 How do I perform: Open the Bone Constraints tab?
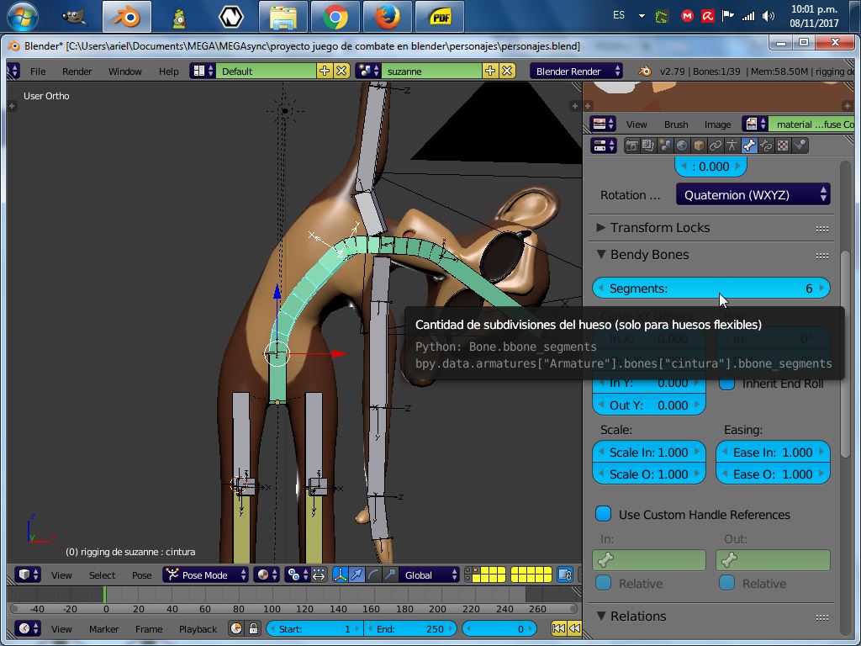[766, 146]
